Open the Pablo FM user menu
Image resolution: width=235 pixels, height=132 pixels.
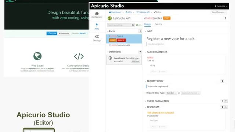click(221, 6)
